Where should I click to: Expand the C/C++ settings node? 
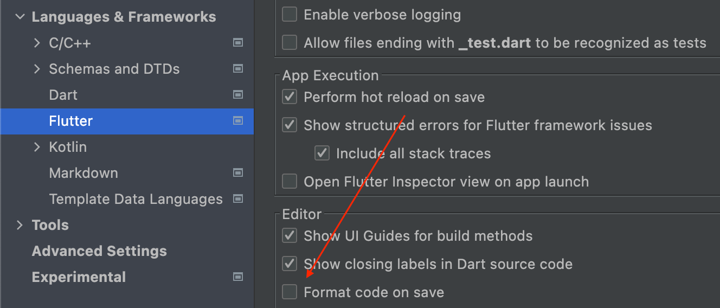(x=37, y=43)
